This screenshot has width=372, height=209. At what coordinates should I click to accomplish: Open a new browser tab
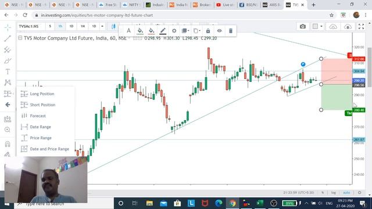tap(313, 5)
